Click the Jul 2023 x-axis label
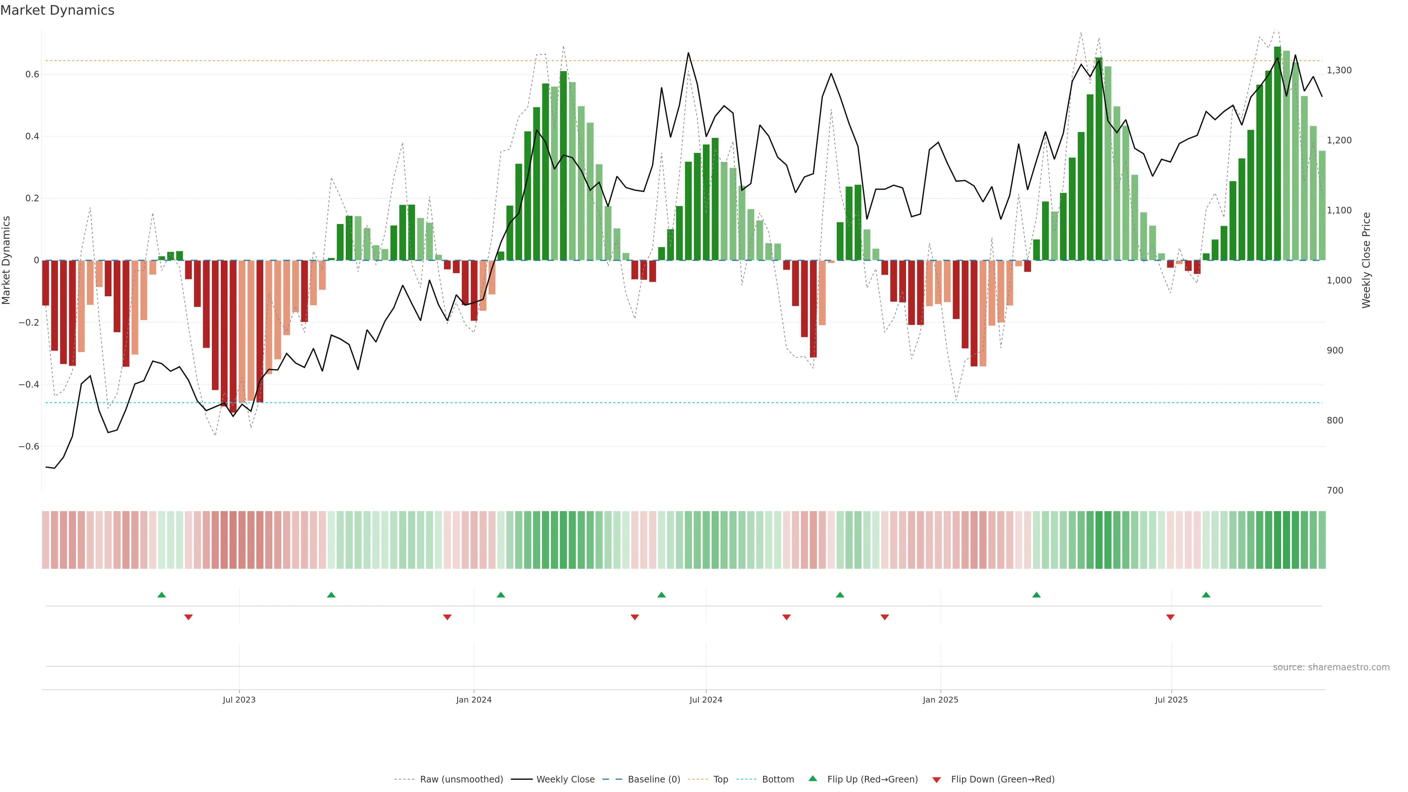This screenshot has width=1408, height=792. [x=239, y=700]
